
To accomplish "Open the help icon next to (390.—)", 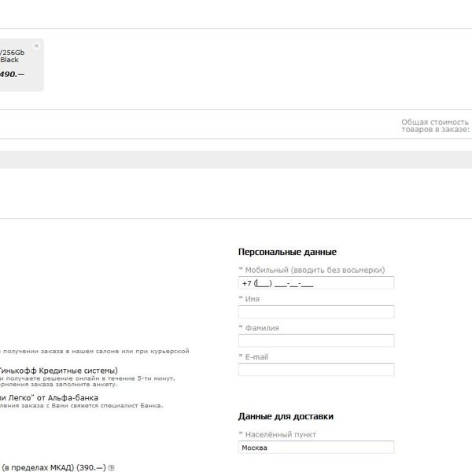I will [111, 468].
